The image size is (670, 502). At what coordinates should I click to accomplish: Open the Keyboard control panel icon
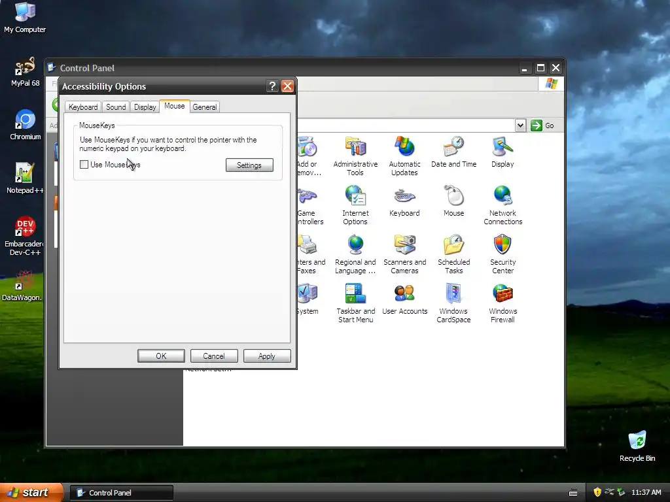404,201
